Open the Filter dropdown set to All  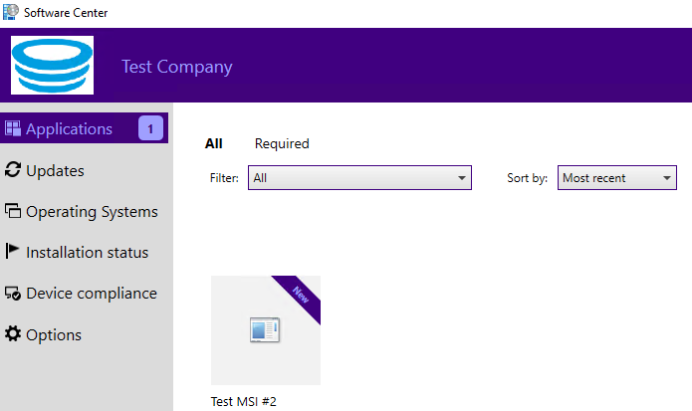358,178
